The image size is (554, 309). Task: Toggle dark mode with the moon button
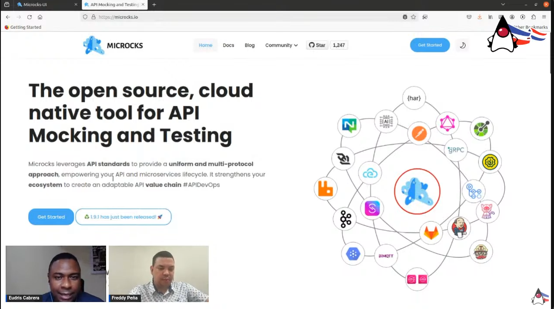463,45
